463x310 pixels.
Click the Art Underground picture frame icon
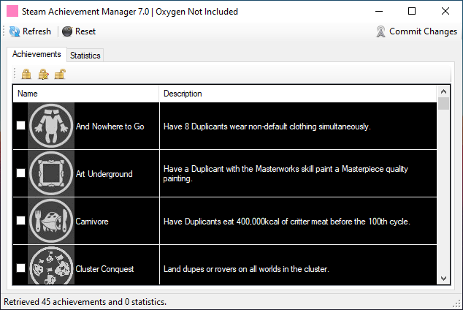[x=51, y=173]
